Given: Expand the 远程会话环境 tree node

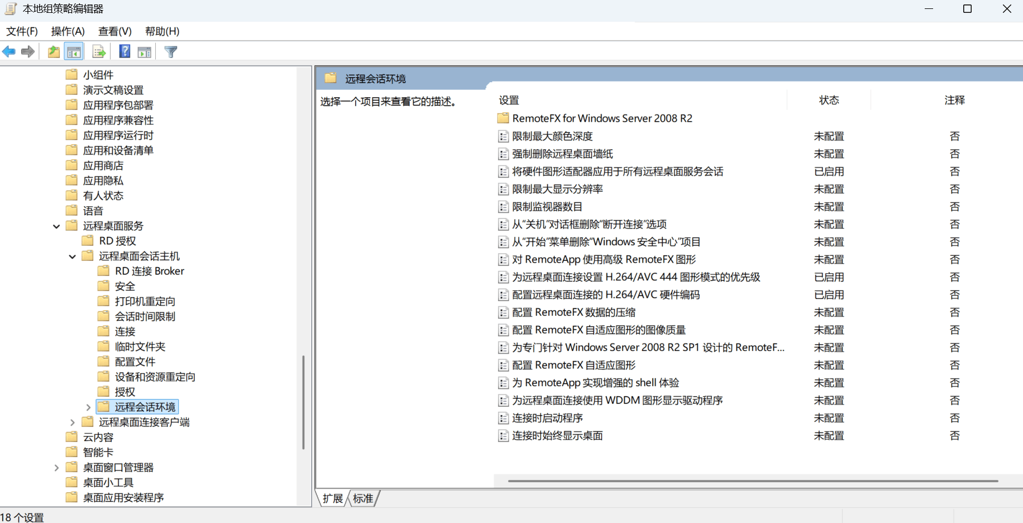Looking at the screenshot, I should (x=88, y=407).
